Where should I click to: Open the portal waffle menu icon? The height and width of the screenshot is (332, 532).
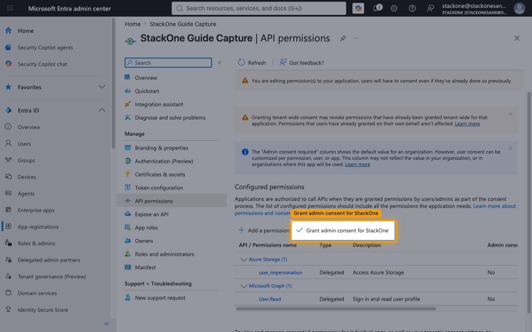pyautogui.click(x=10, y=8)
